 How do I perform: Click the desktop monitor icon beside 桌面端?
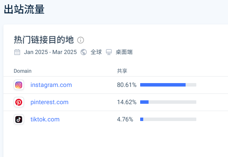(x=109, y=52)
